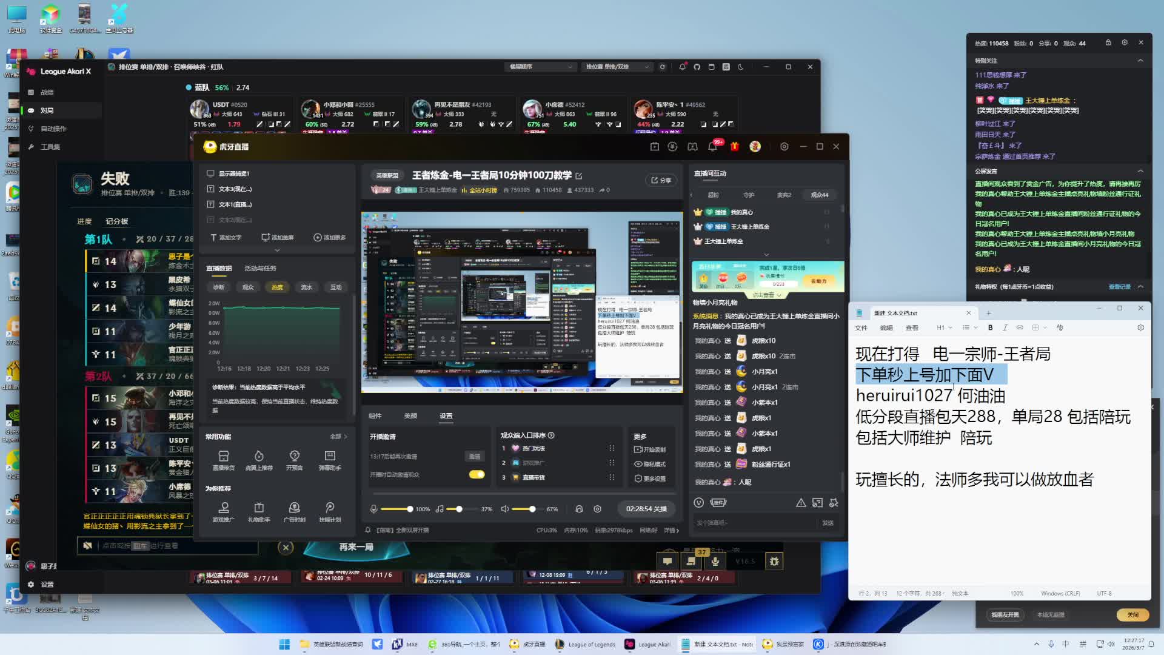
Task: Click Notepad icon in Windows taskbar
Action: tap(686, 644)
